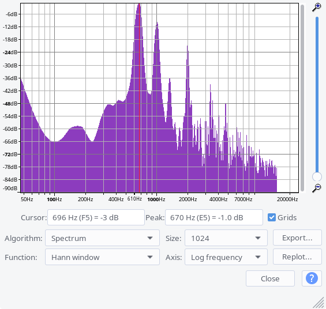Click the resize grip at the dialog corner
The height and width of the screenshot is (309, 326).
coord(318,302)
